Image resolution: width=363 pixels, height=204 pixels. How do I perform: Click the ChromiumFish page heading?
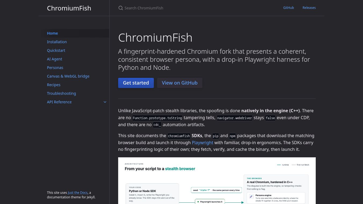tap(155, 38)
